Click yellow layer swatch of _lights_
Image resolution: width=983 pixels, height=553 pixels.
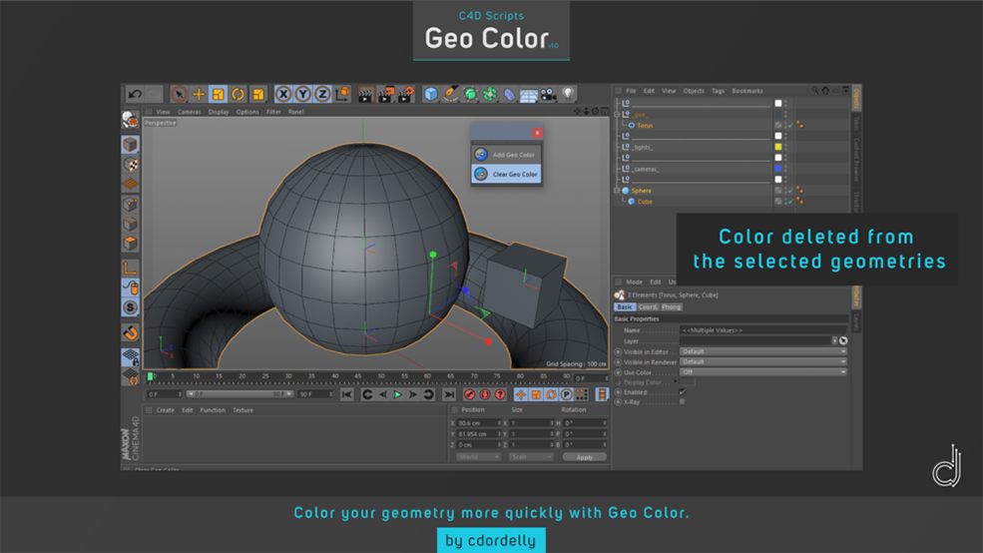[x=778, y=147]
